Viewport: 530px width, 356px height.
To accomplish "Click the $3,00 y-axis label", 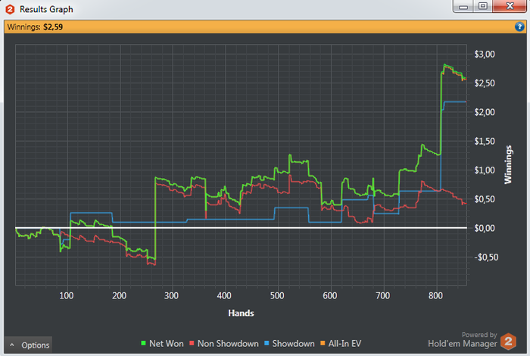I will coord(484,54).
